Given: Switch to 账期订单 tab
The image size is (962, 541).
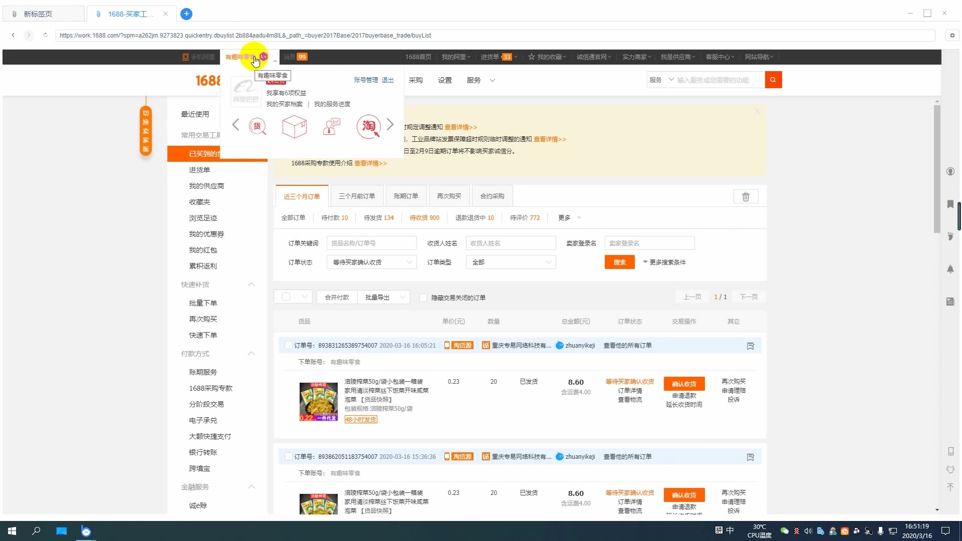Looking at the screenshot, I should 406,196.
